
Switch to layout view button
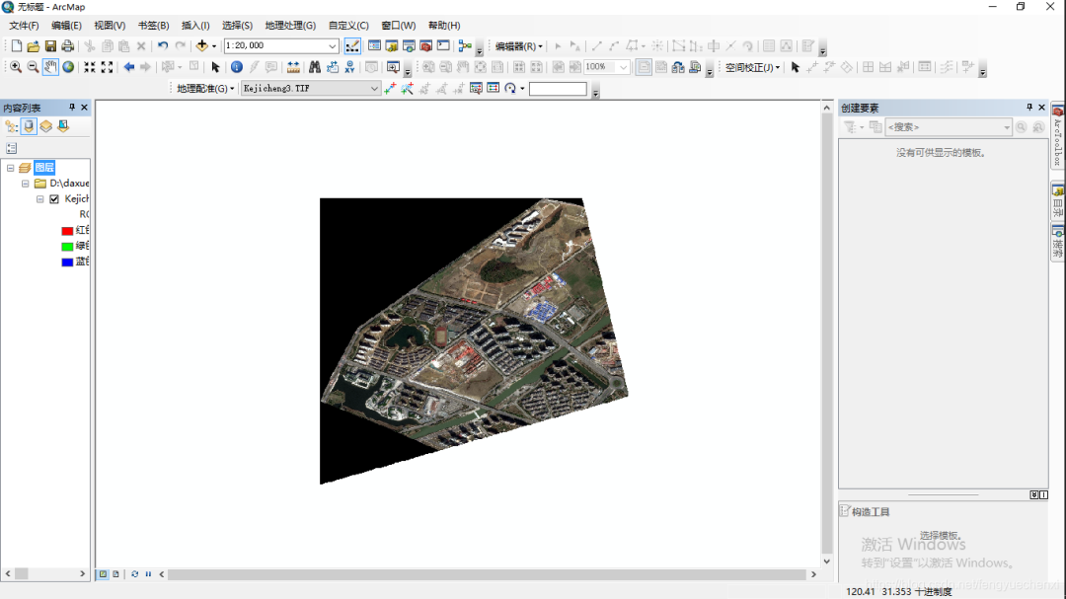point(116,574)
